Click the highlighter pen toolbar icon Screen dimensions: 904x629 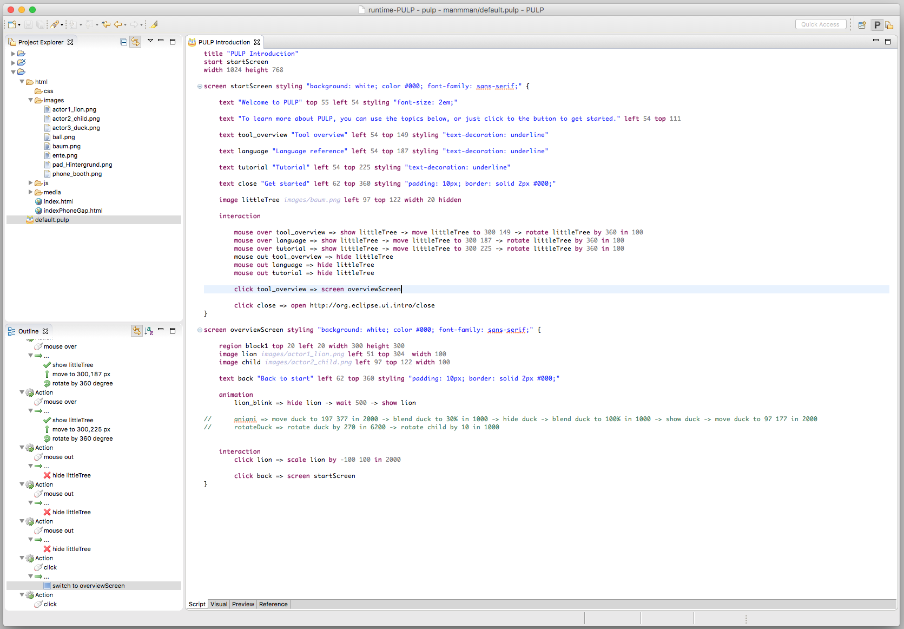pos(154,24)
